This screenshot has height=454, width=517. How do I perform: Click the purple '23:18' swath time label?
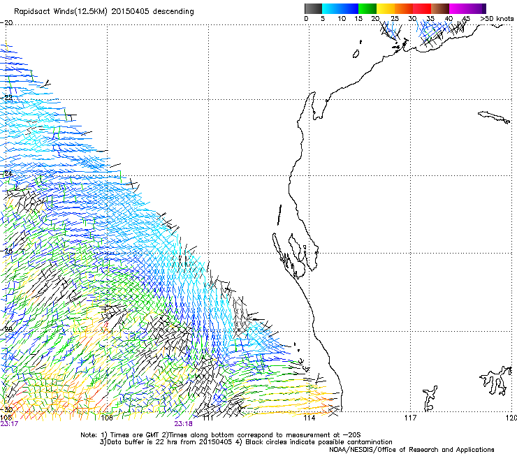click(x=183, y=424)
